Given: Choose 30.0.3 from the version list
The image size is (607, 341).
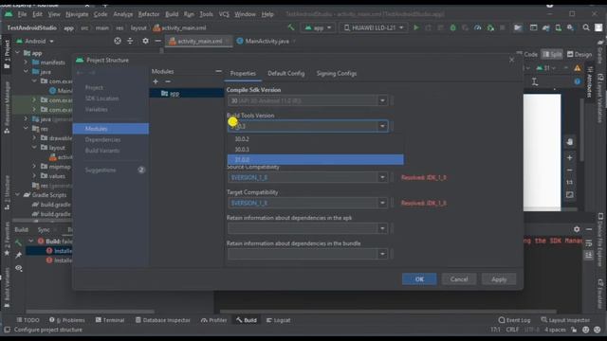Looking at the screenshot, I should pyautogui.click(x=316, y=150).
